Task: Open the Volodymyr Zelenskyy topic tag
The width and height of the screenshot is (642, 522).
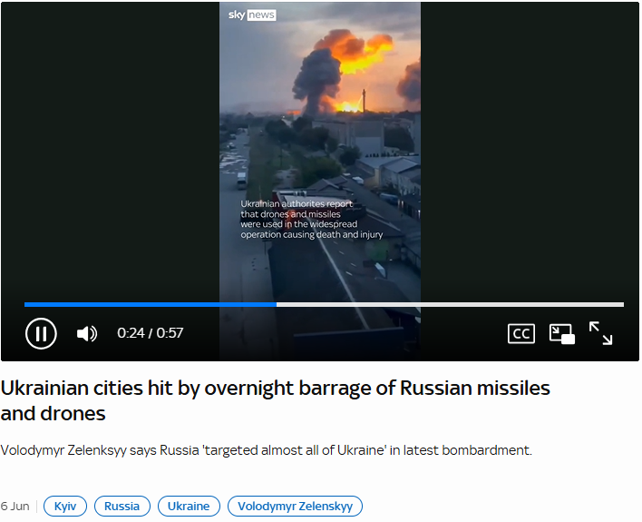Action: coord(295,506)
